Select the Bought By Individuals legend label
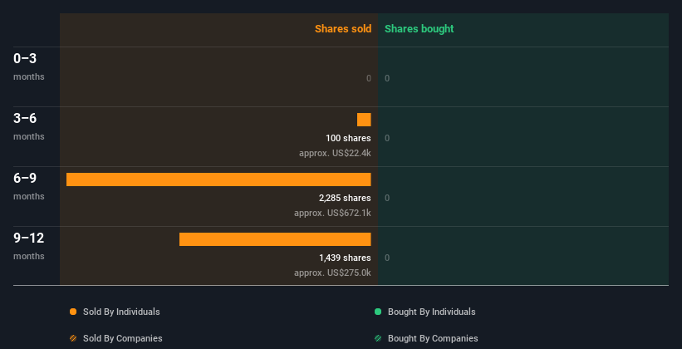Screen dimensions: 682x349 431,312
